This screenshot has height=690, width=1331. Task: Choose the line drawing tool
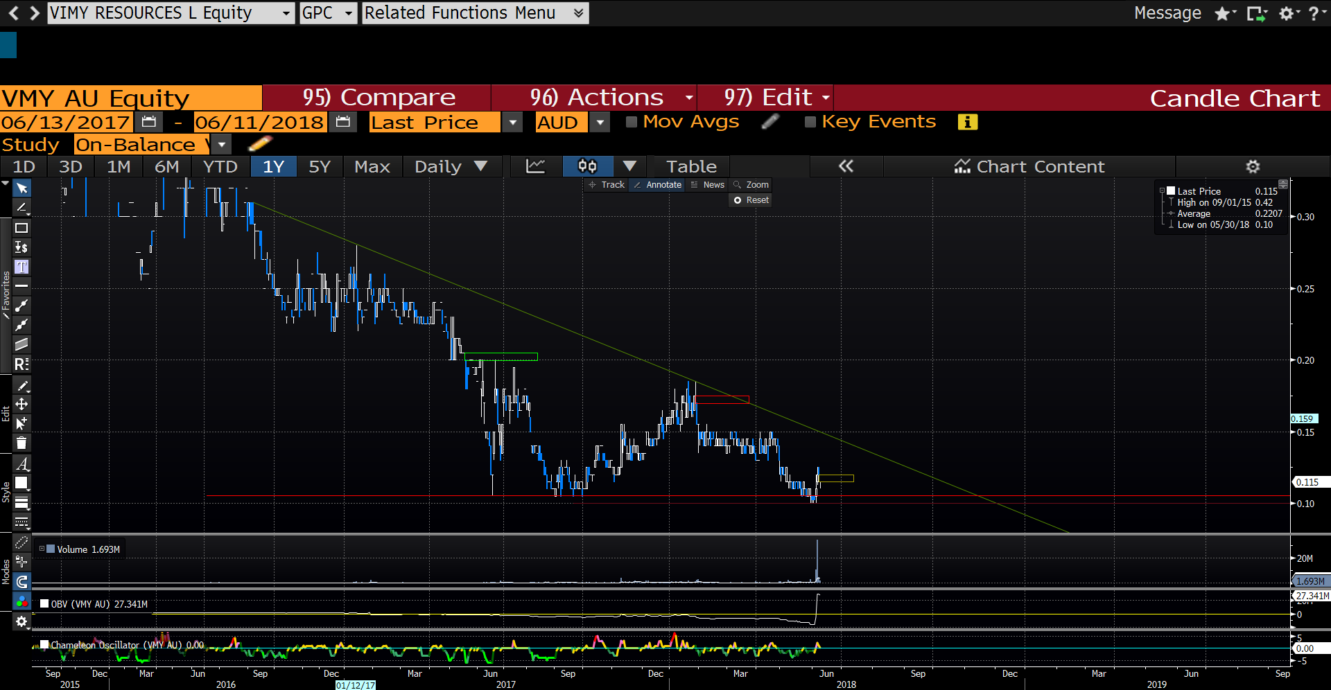(x=21, y=208)
